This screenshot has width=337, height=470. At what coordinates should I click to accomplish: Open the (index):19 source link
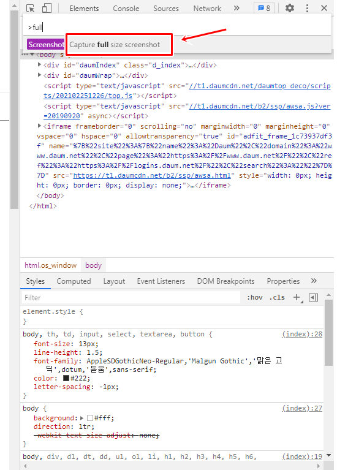pyautogui.click(x=302, y=457)
